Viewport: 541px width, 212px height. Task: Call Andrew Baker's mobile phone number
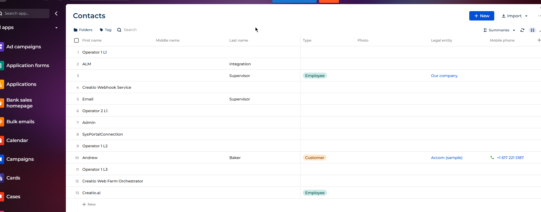(x=510, y=158)
